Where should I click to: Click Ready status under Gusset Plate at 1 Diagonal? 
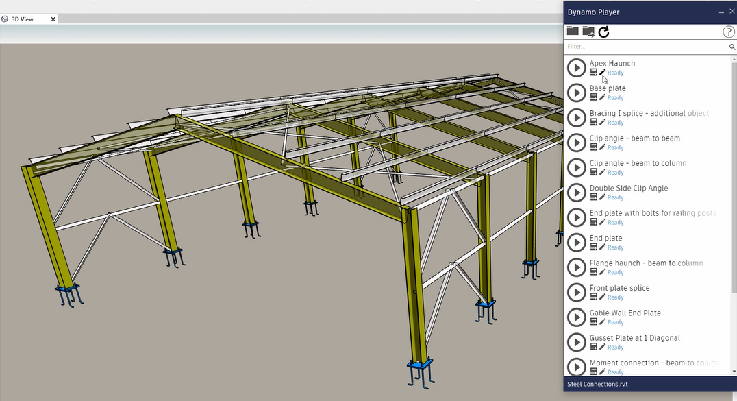615,348
